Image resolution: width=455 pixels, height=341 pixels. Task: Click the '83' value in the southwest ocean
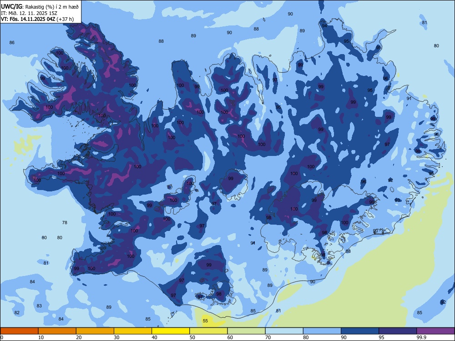(39, 306)
